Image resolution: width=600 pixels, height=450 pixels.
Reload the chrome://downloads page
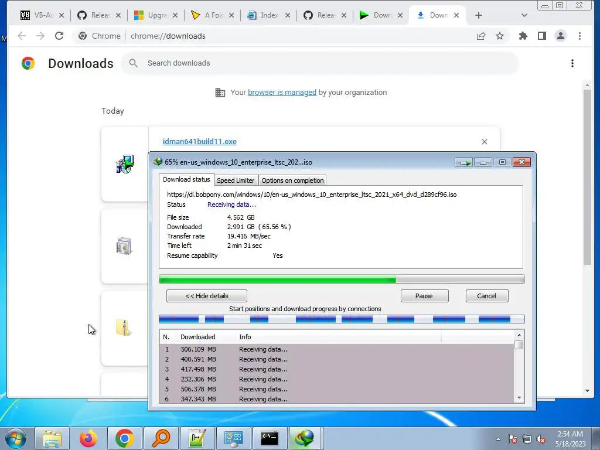(59, 36)
